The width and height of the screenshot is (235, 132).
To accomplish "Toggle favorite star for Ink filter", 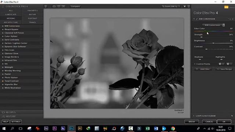I will click(3, 64).
